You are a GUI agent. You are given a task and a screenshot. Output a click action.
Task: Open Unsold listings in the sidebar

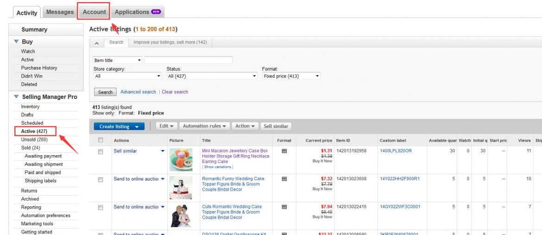tap(34, 139)
